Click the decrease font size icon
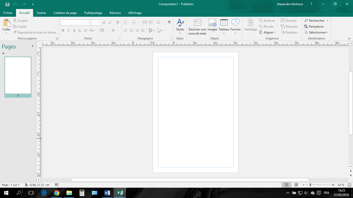Viewport: 353px width, 198px height. [110, 23]
